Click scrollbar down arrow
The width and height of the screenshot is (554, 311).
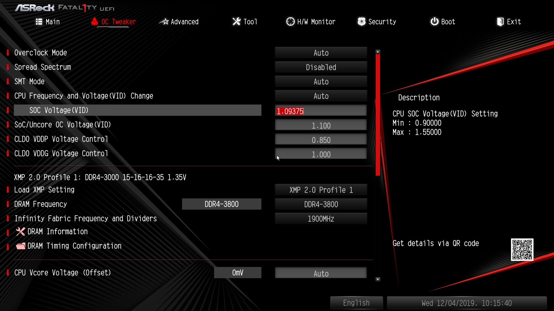click(x=378, y=279)
